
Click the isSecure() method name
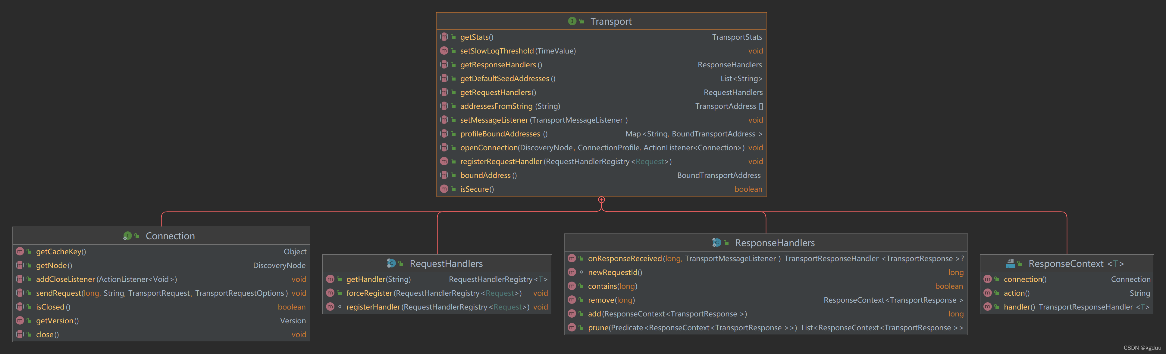[477, 189]
